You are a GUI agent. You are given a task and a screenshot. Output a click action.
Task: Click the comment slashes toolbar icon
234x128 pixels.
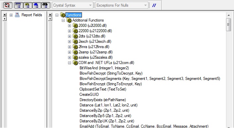point(154,5)
